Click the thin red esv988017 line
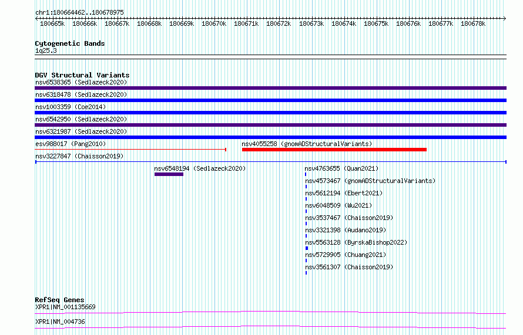523x335 pixels. [130, 150]
